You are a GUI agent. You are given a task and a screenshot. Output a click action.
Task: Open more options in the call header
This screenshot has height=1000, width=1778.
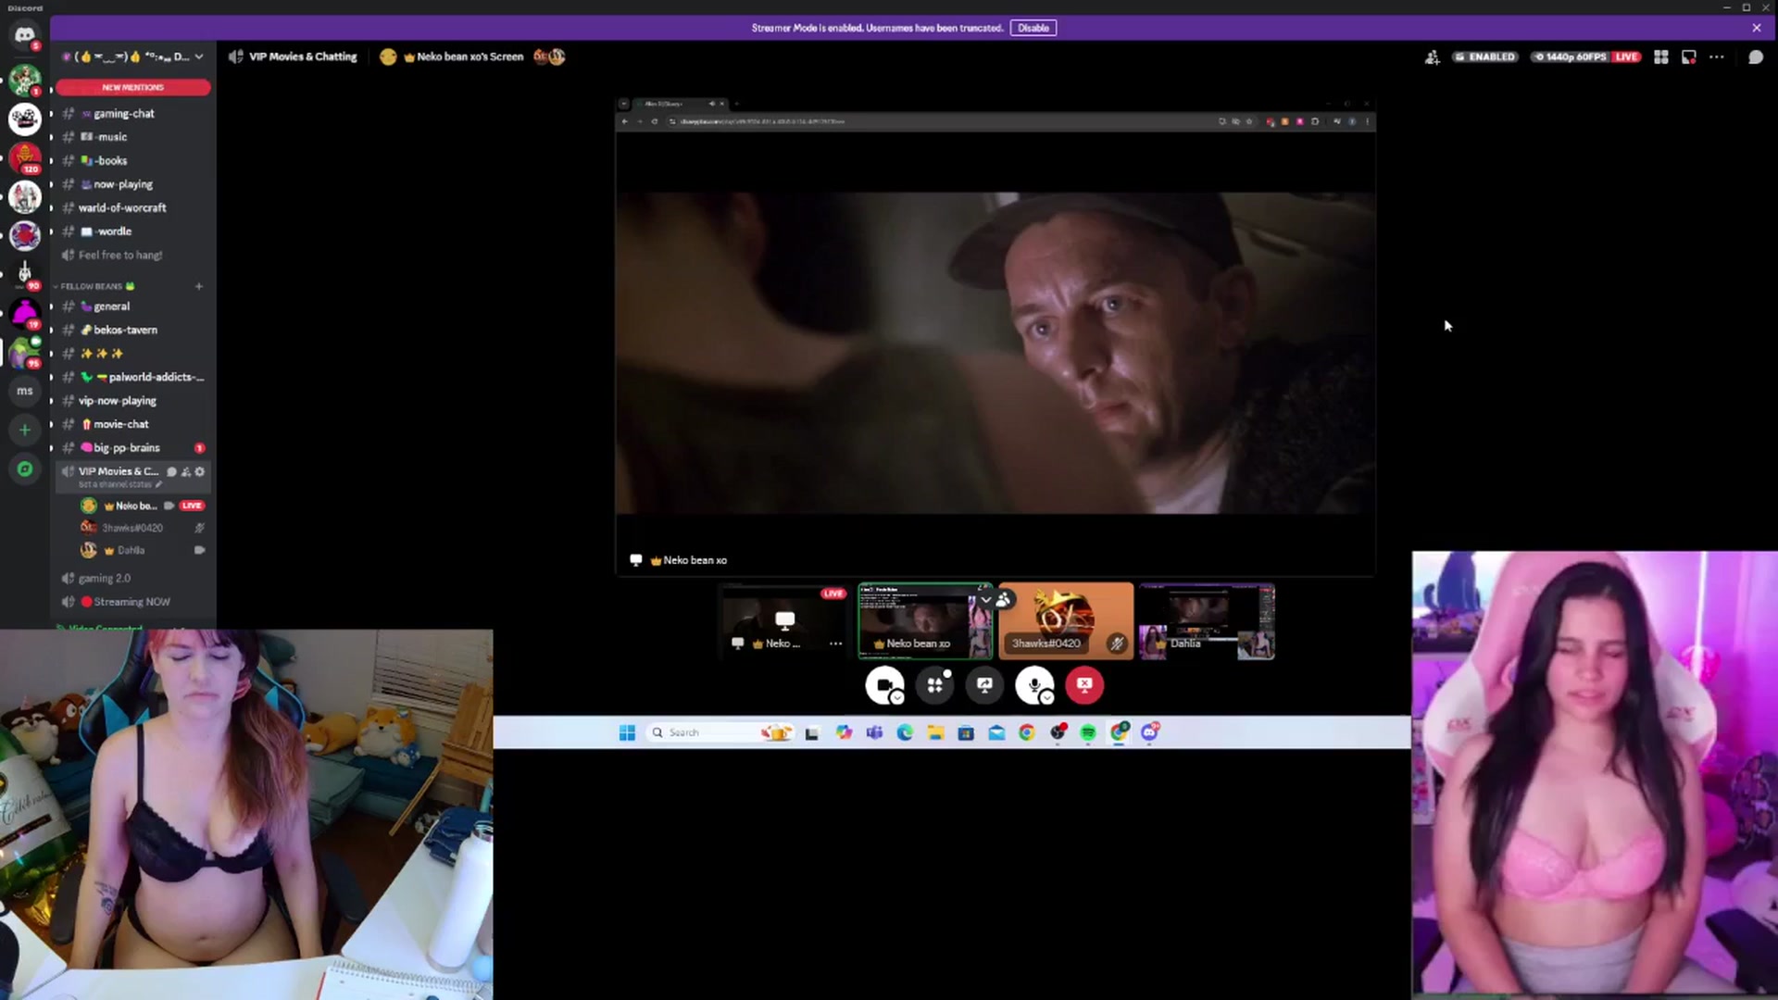point(1717,57)
